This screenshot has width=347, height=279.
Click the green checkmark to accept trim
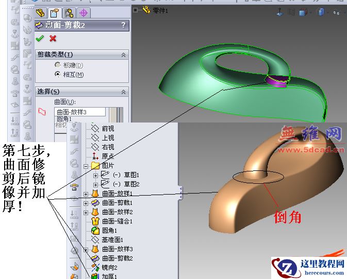point(40,39)
